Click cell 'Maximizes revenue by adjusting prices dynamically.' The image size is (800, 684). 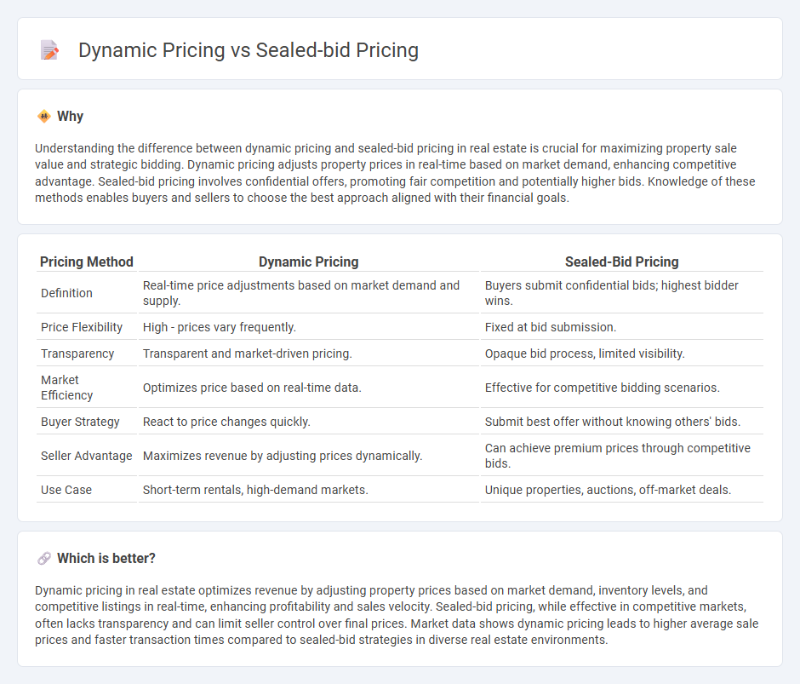(309, 457)
